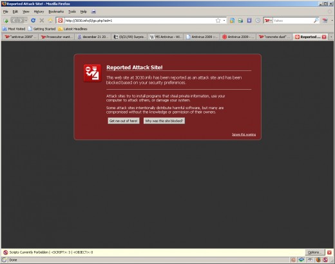This screenshot has height=264, width=335.
Task: Click the Get me out of here! button
Action: [124, 121]
